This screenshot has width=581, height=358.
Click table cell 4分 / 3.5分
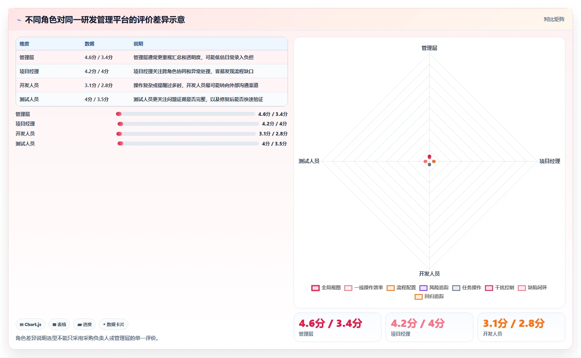[97, 99]
